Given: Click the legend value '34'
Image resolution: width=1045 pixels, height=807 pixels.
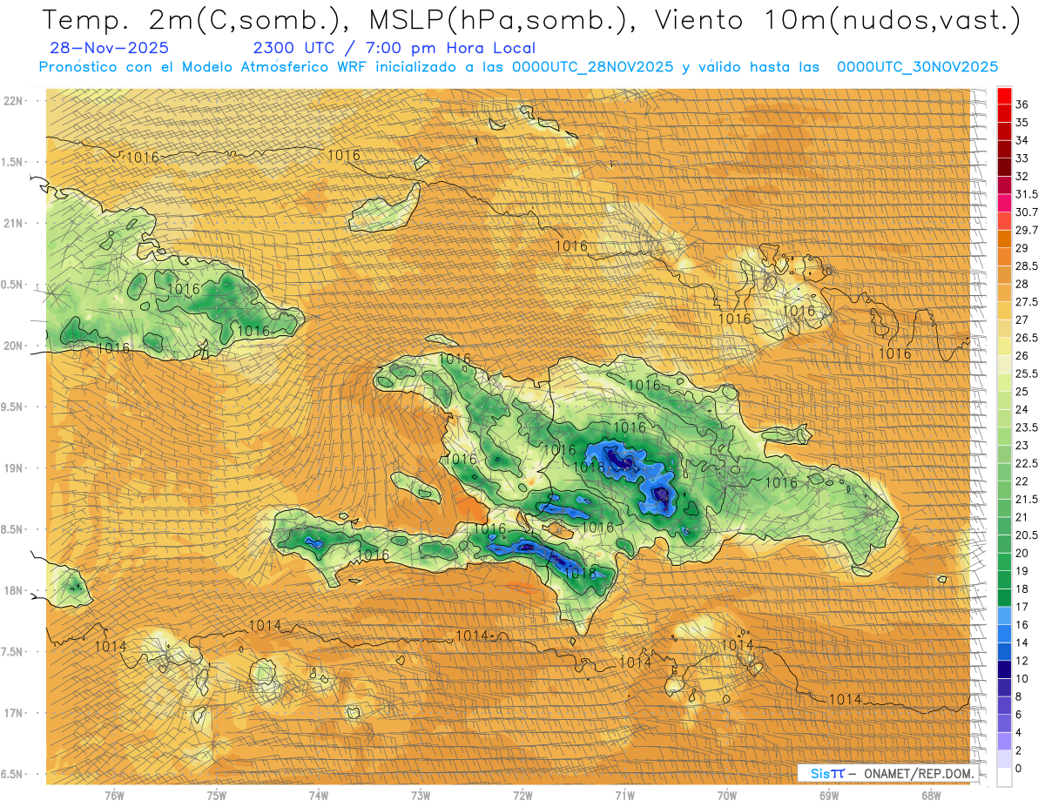Looking at the screenshot, I should click(1021, 140).
